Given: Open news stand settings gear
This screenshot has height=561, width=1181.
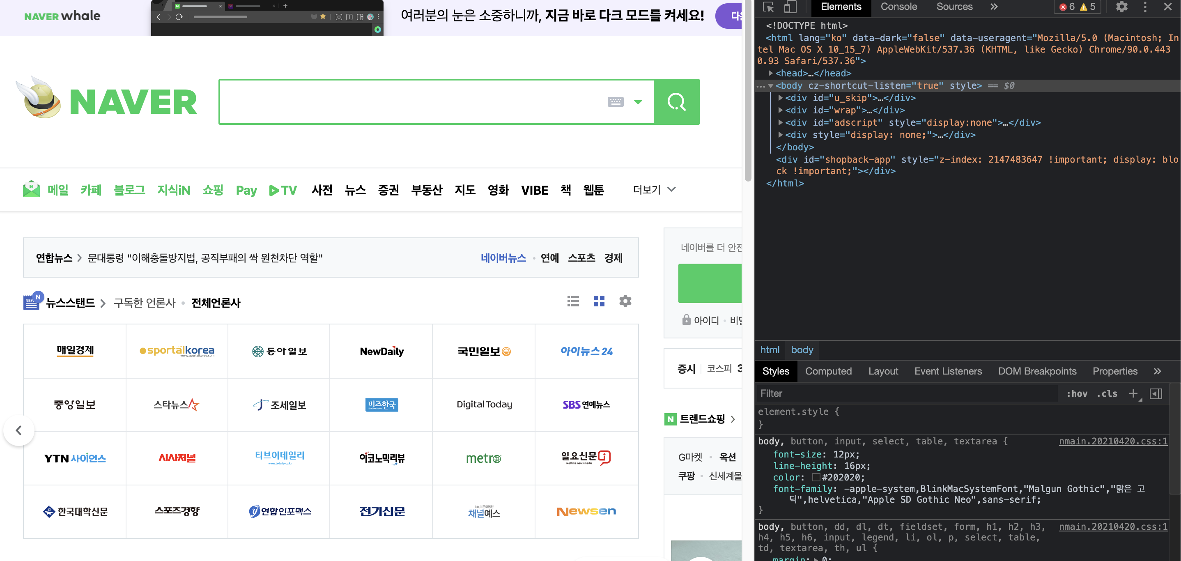Looking at the screenshot, I should 625,301.
